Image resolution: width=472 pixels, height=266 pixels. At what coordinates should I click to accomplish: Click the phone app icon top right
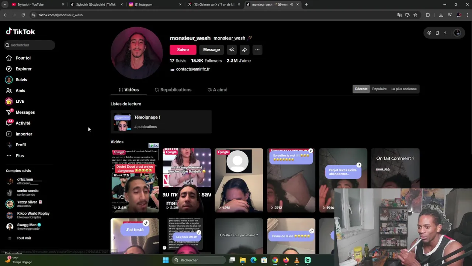437,33
